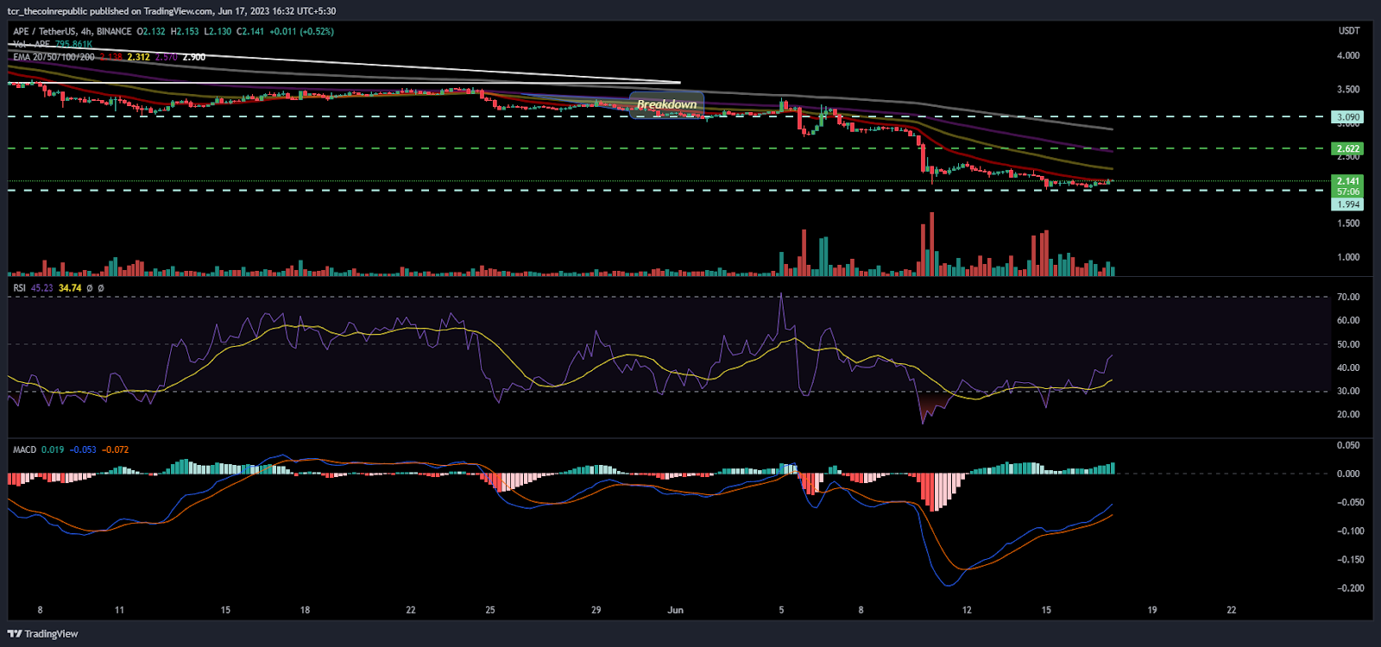Click the current price 2.141 label
Viewport: 1381px width, 647px height.
pyautogui.click(x=1348, y=181)
